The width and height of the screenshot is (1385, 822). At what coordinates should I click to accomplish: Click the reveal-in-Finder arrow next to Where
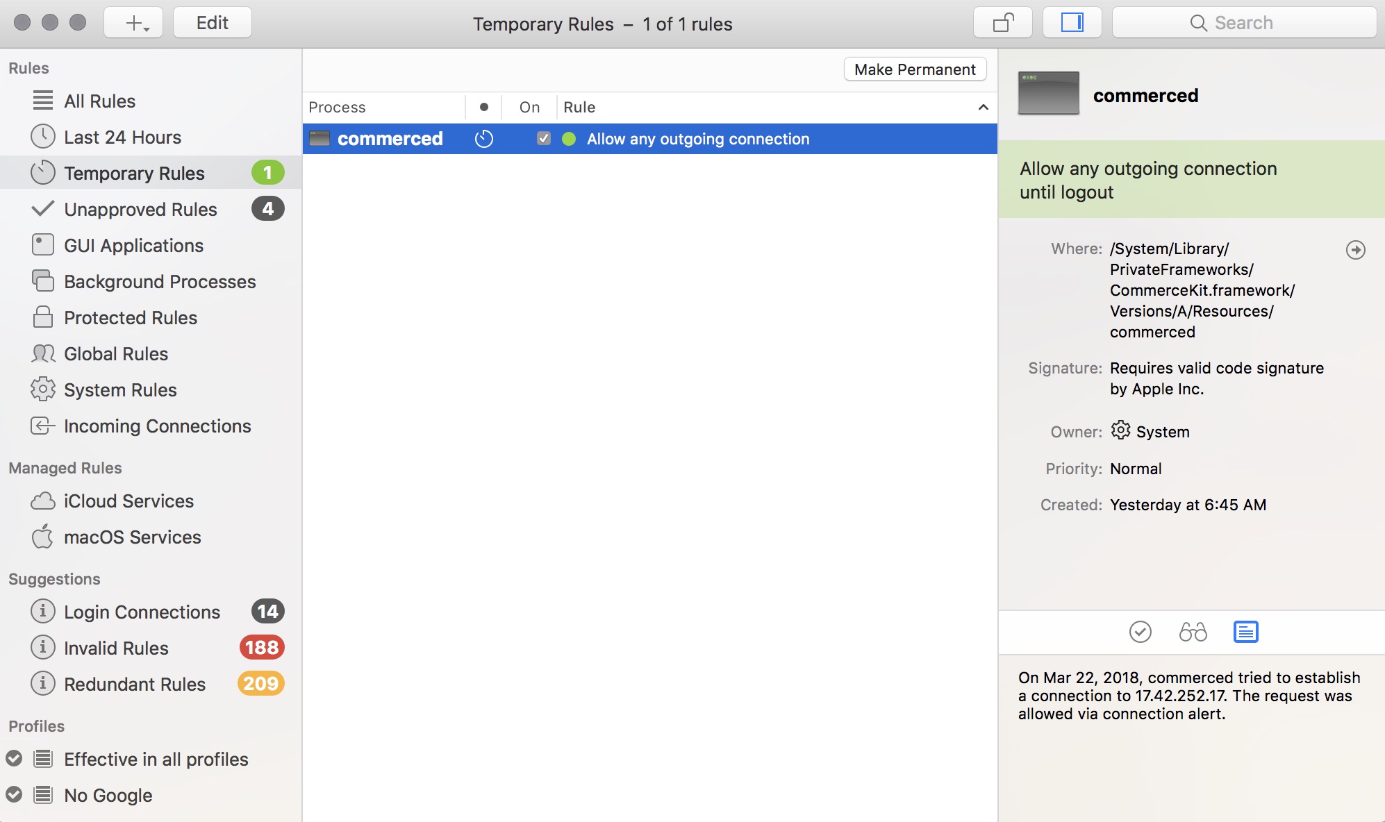point(1355,250)
